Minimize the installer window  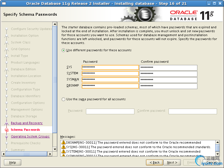click(209, 3)
